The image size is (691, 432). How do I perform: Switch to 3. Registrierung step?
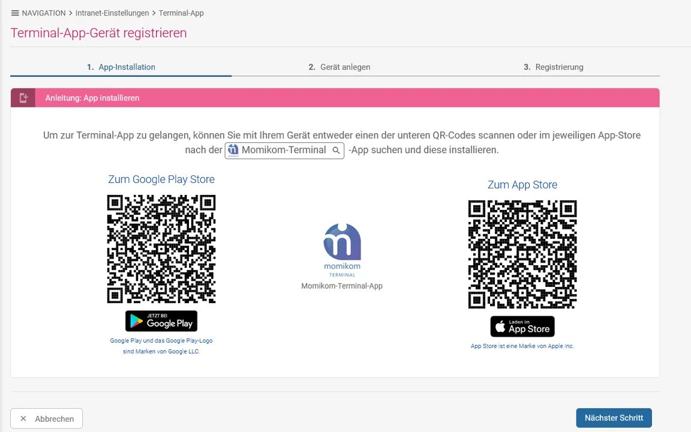coord(554,67)
